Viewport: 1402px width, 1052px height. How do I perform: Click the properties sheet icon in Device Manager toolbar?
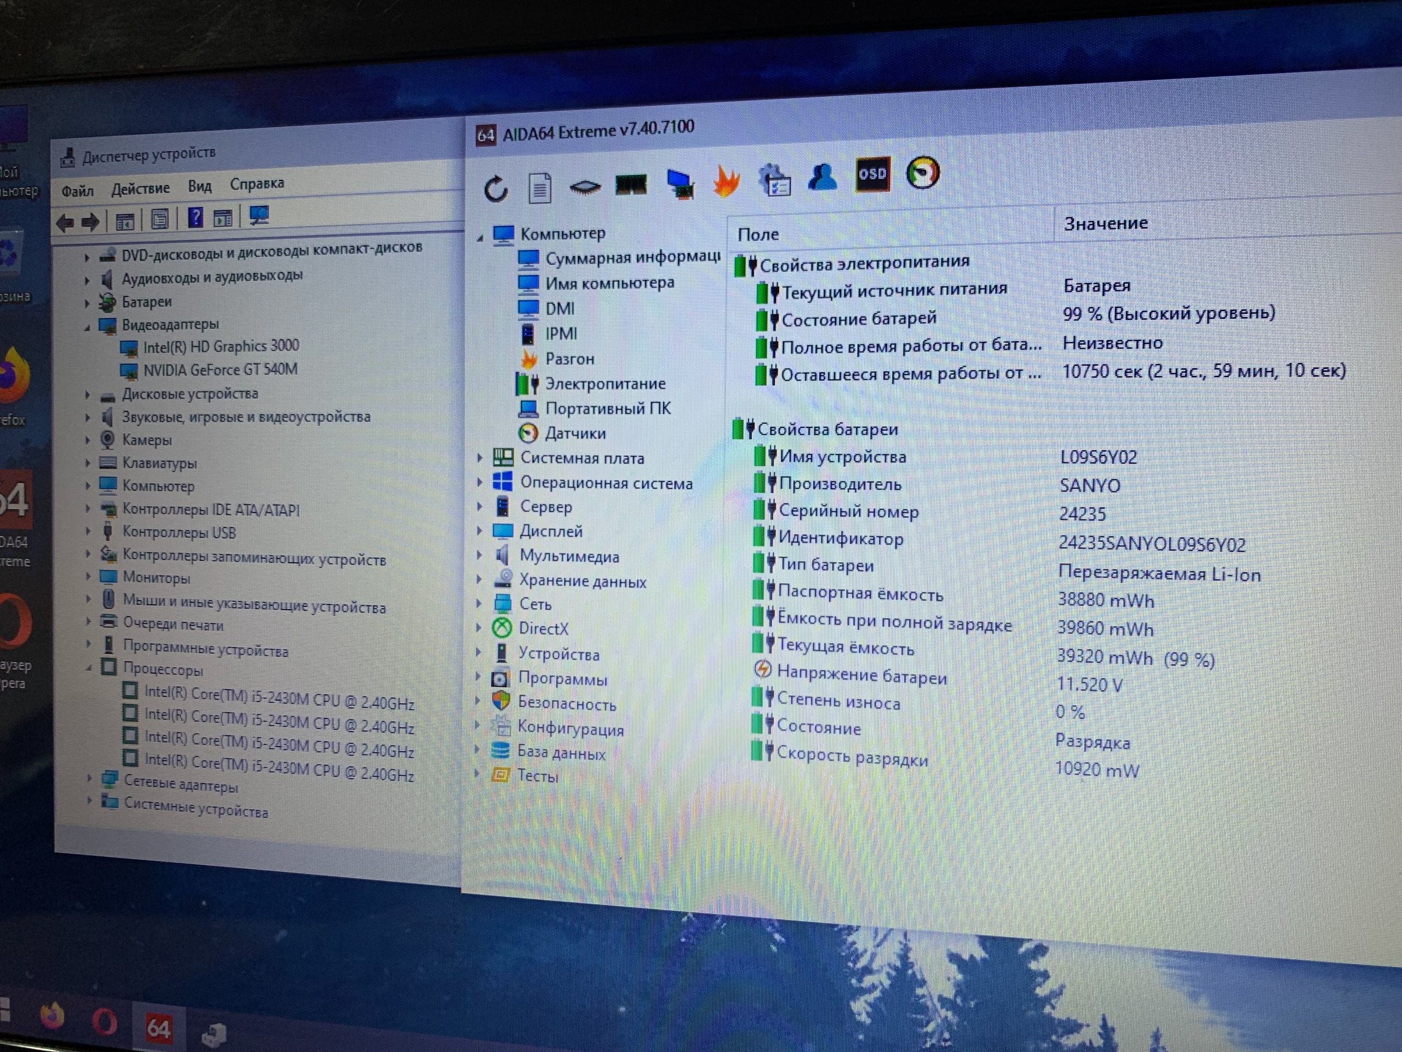(x=160, y=219)
